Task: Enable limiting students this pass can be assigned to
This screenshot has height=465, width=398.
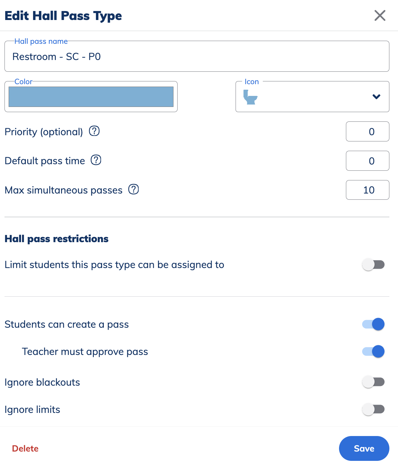Action: [x=373, y=264]
